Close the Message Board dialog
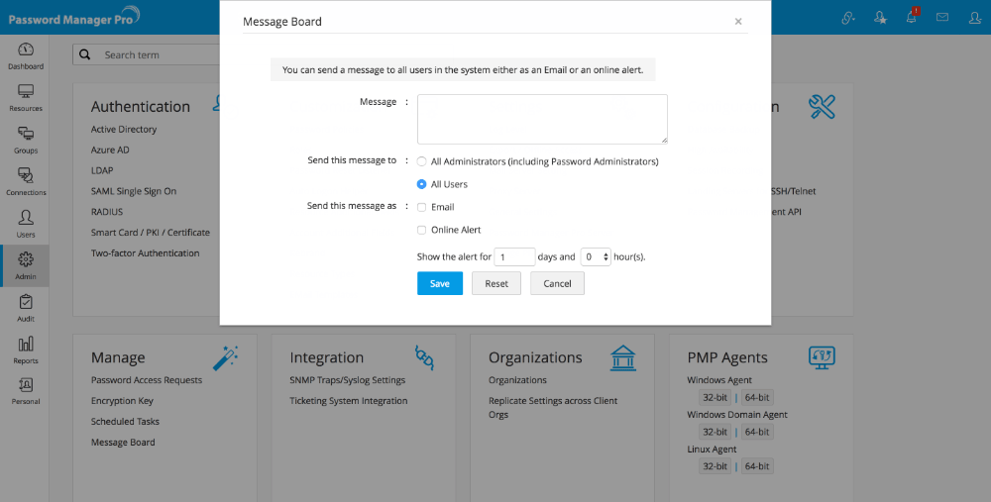The width and height of the screenshot is (991, 502). tap(738, 21)
